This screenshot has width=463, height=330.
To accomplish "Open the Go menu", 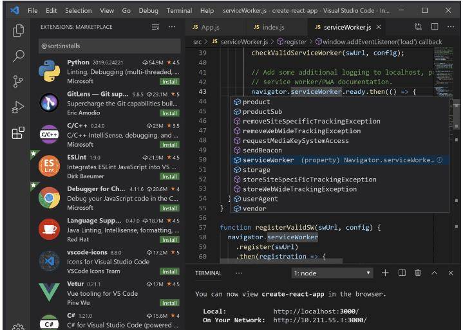I will [126, 11].
